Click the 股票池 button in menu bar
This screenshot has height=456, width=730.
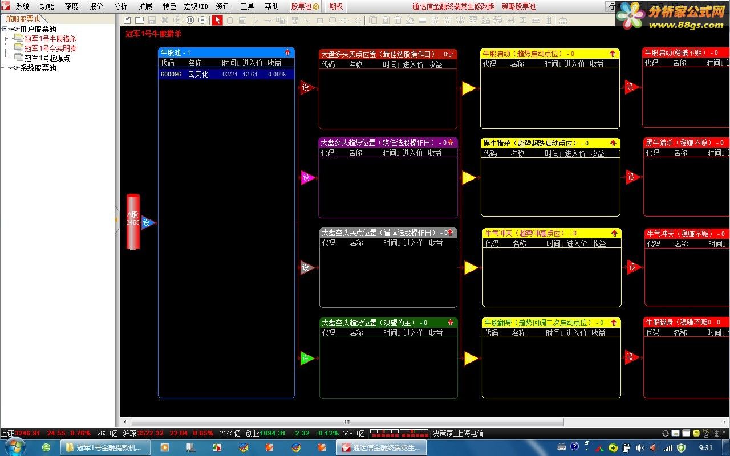pos(305,6)
